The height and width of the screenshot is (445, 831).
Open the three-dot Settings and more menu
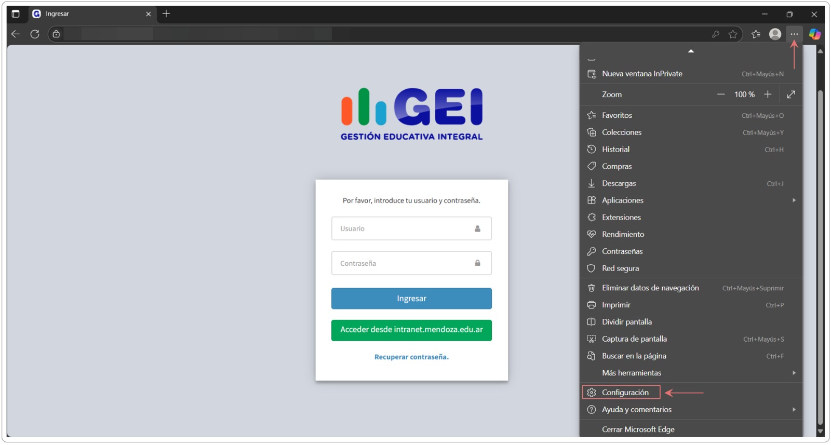tap(794, 34)
